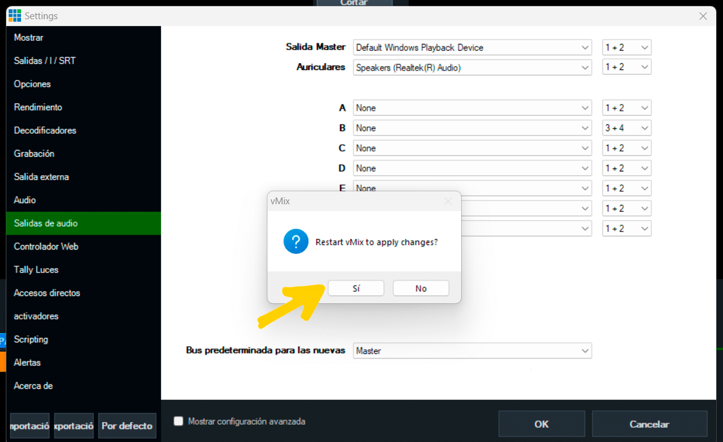Enable Mostrar configuración avanzada checkbox

(x=179, y=422)
